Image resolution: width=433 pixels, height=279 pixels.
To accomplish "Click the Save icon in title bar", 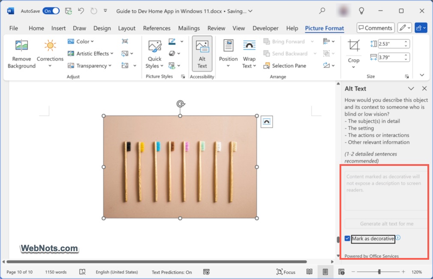I will (68, 11).
